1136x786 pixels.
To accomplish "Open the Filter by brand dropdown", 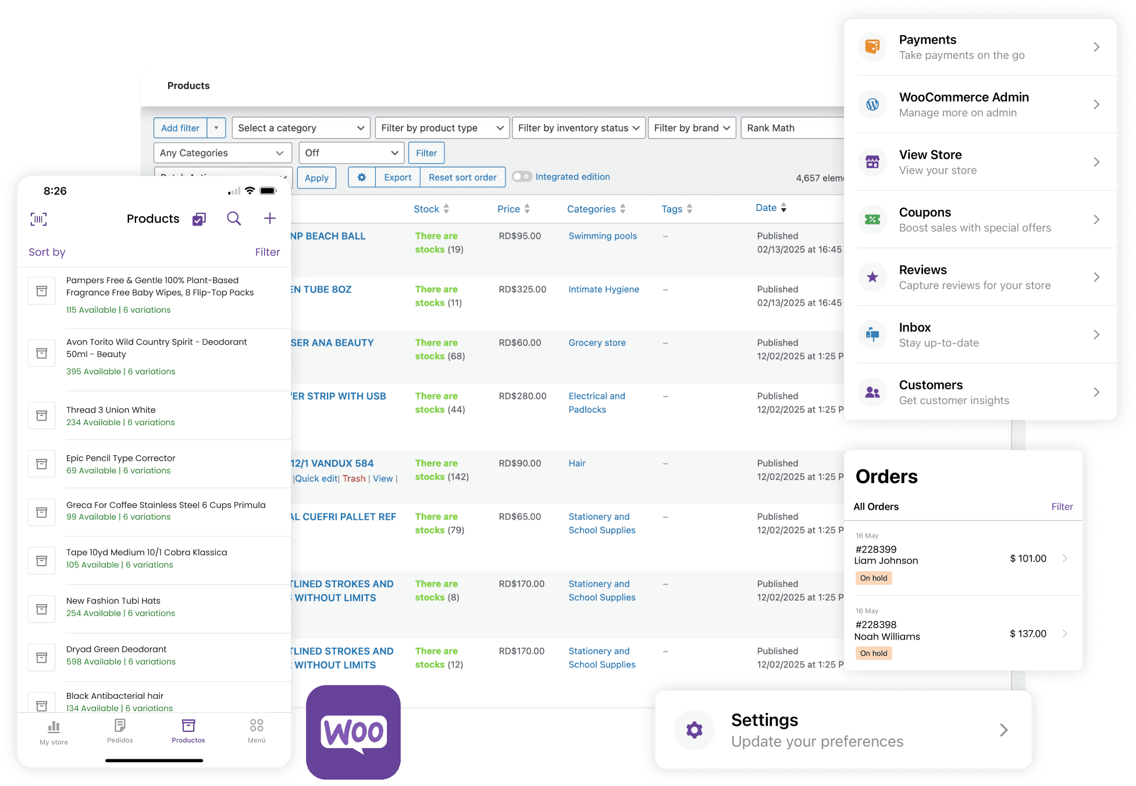I will pos(692,128).
